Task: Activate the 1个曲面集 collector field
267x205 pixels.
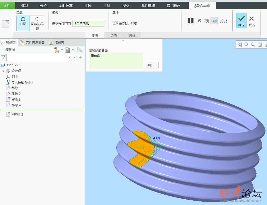Action: (x=88, y=23)
